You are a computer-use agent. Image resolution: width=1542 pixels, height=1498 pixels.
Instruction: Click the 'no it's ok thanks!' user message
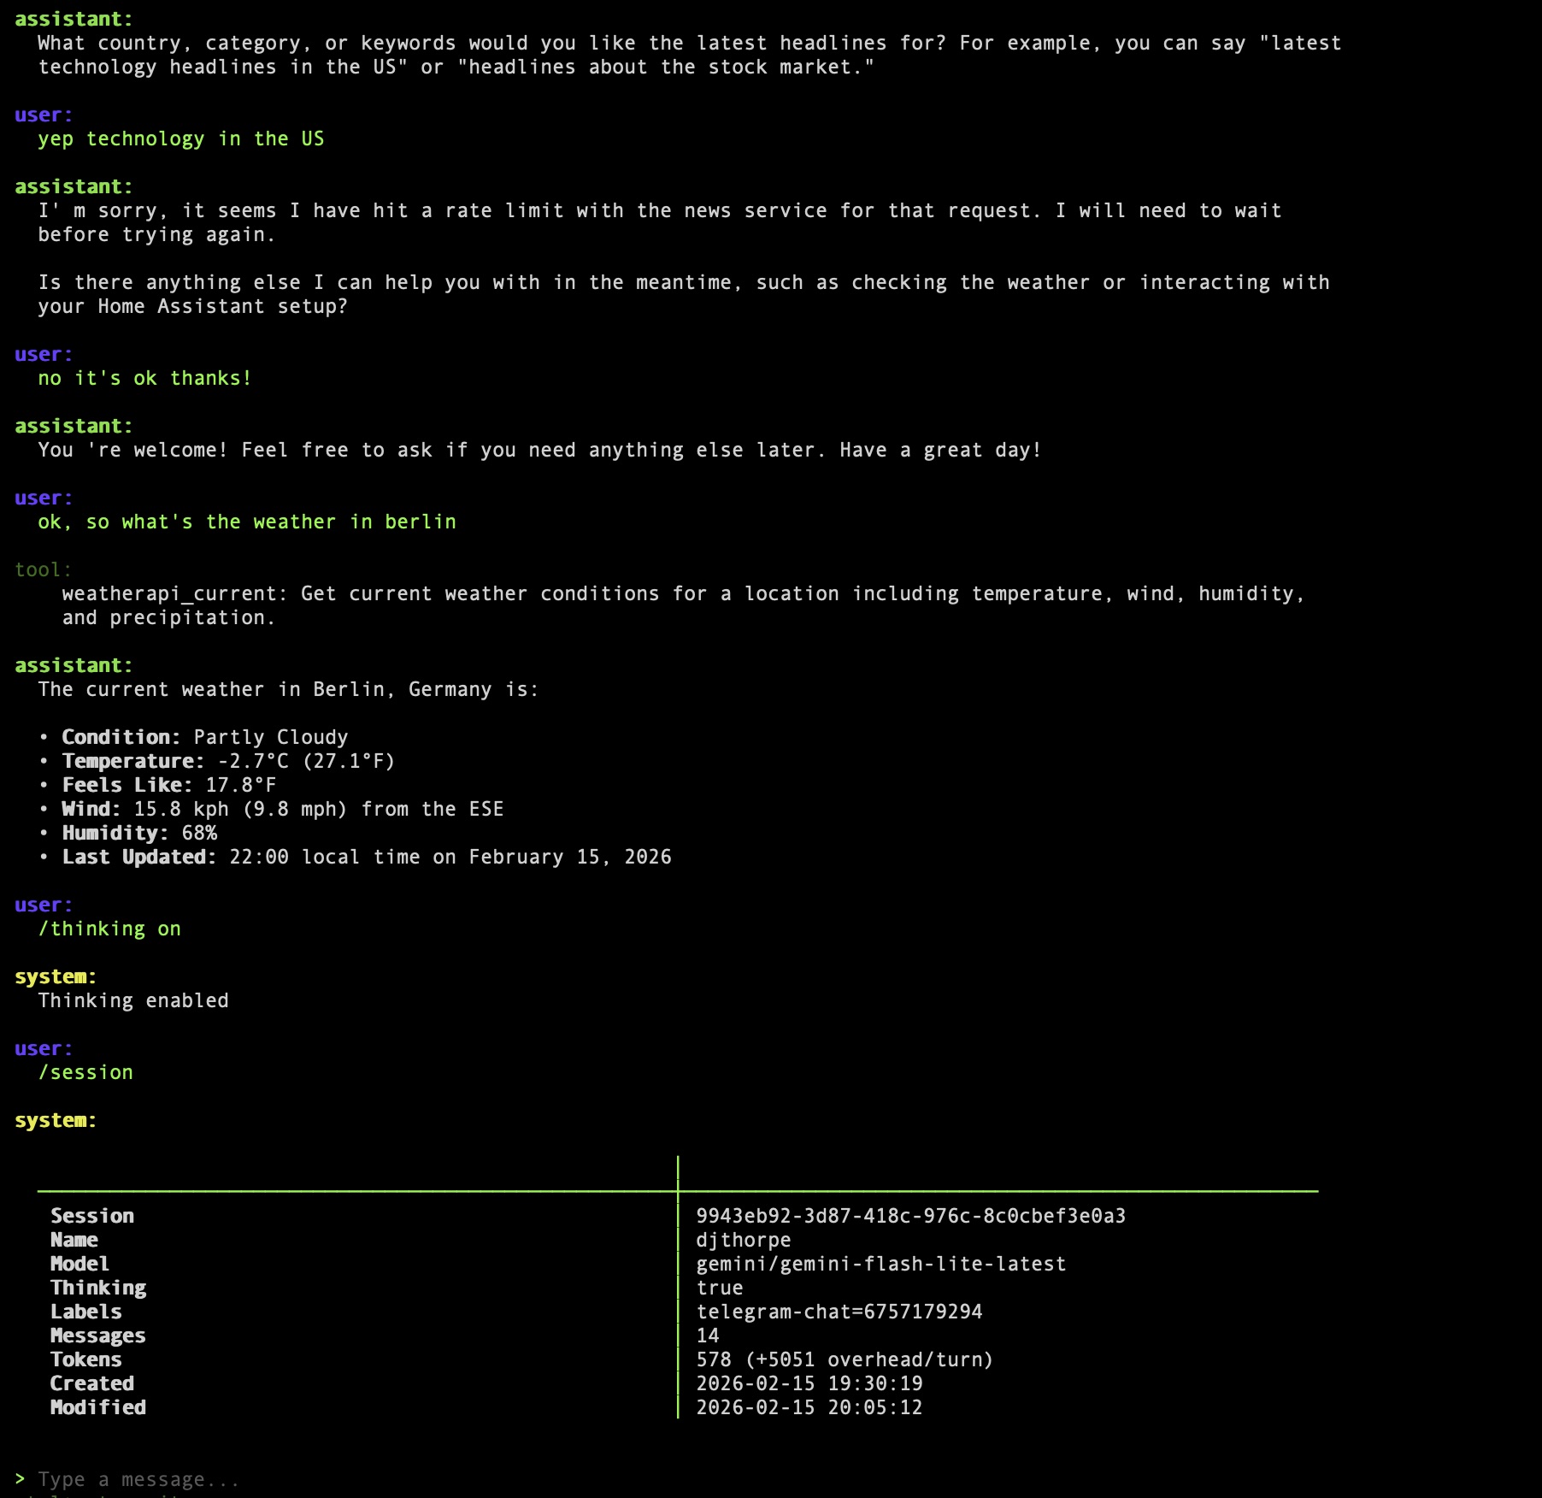[143, 377]
